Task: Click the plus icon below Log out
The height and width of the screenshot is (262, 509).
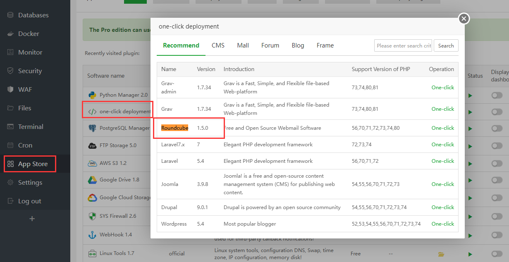Action: [32, 219]
